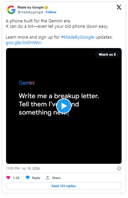Viewport: 128px width, 198px height.
Task: Follow the Made by Google account
Action: point(51,12)
